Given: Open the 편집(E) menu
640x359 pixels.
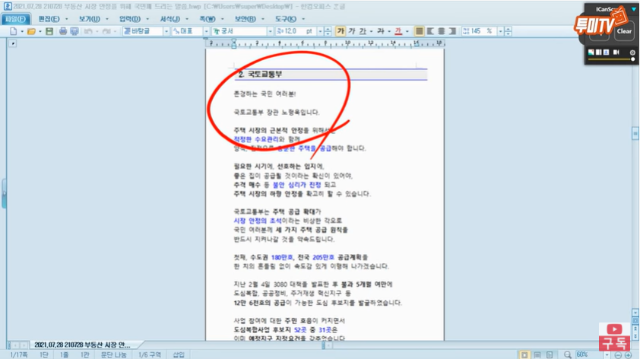Looking at the screenshot, I should point(49,19).
